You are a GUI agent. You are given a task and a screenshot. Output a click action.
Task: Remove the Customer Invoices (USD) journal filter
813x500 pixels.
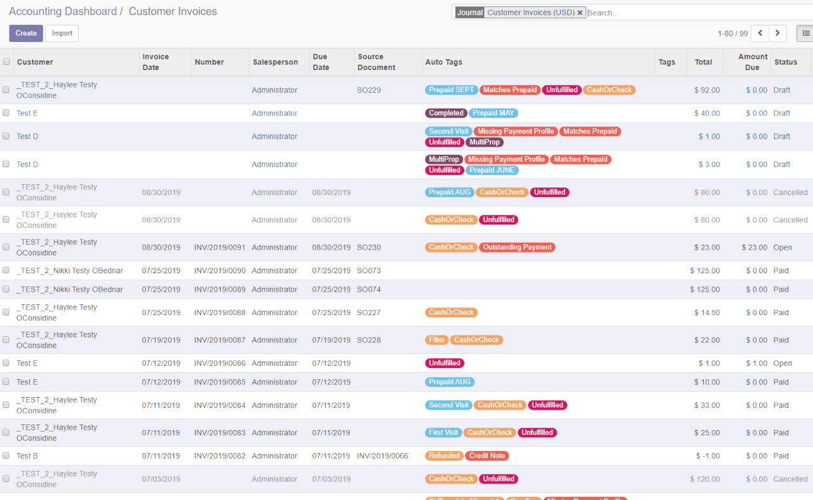point(580,13)
